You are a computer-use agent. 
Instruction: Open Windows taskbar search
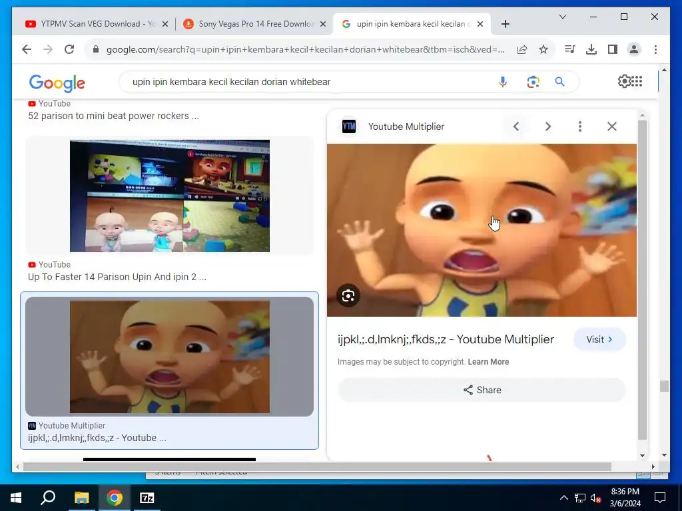click(x=48, y=498)
